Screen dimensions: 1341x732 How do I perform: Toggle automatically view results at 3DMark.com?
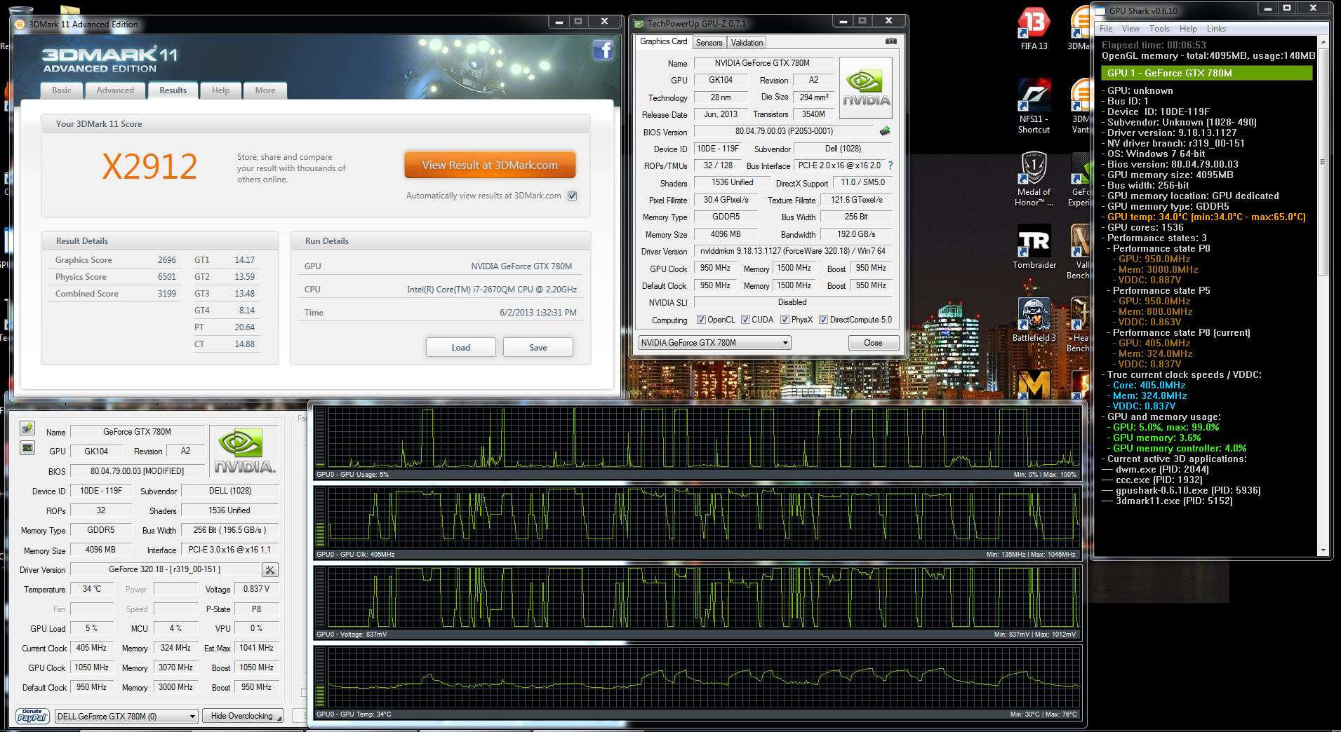[572, 196]
